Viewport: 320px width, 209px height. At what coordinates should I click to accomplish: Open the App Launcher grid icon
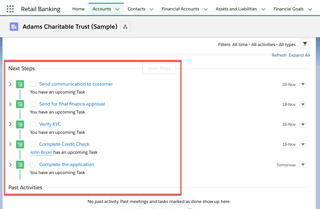click(10, 9)
